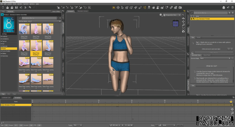Click the timeline Play button
Image resolution: width=235 pixels, height=127 pixels.
(123, 125)
